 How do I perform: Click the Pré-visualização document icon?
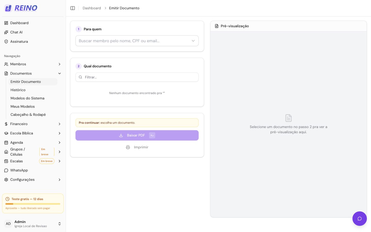(217, 26)
